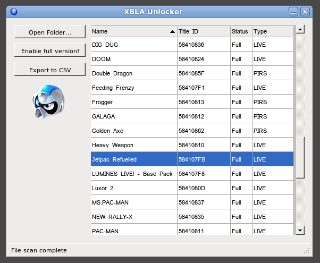Click Enable full version! button
320x263 pixels.
point(50,50)
